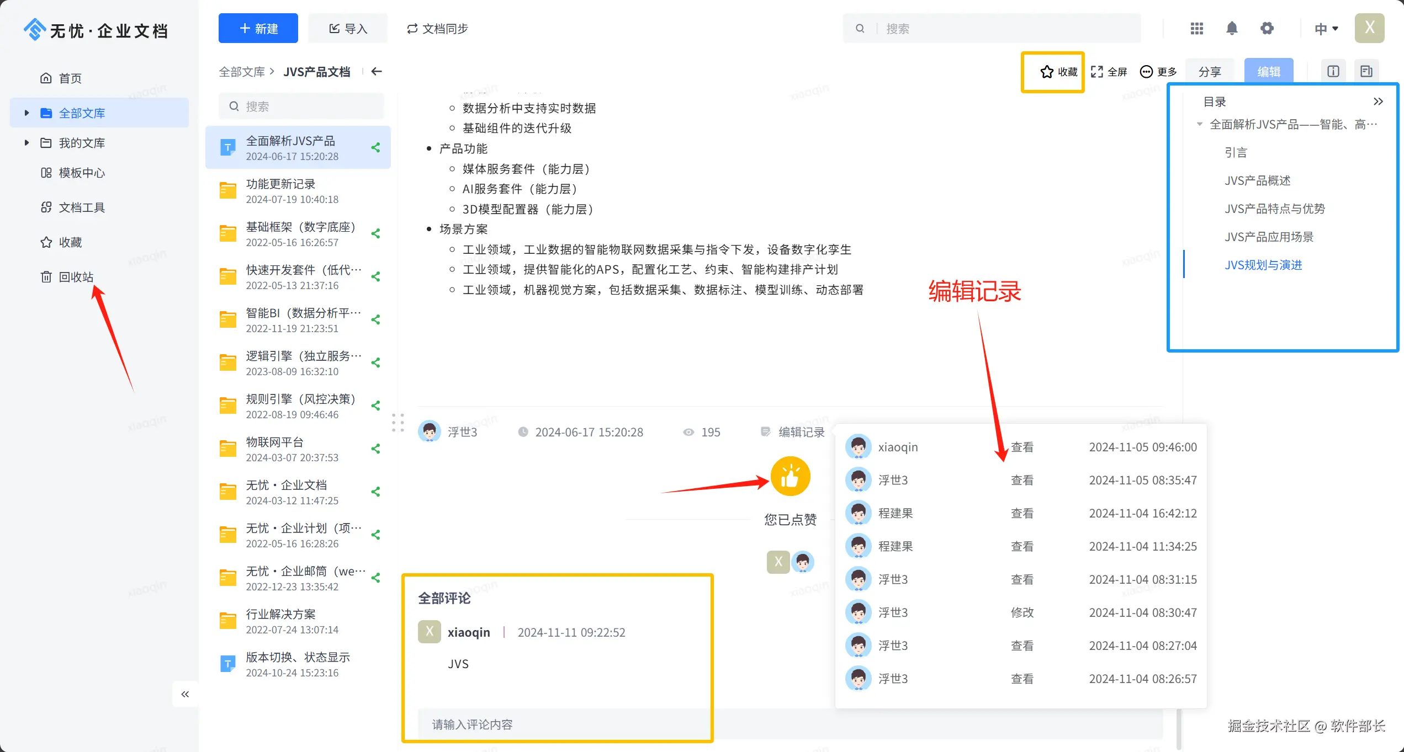The height and width of the screenshot is (752, 1404).
Task: Expand the 全部文库 tree arrow
Action: 27,113
